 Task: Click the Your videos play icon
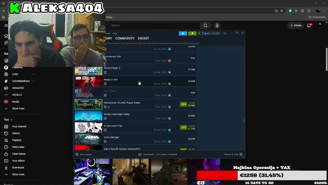(6, 161)
